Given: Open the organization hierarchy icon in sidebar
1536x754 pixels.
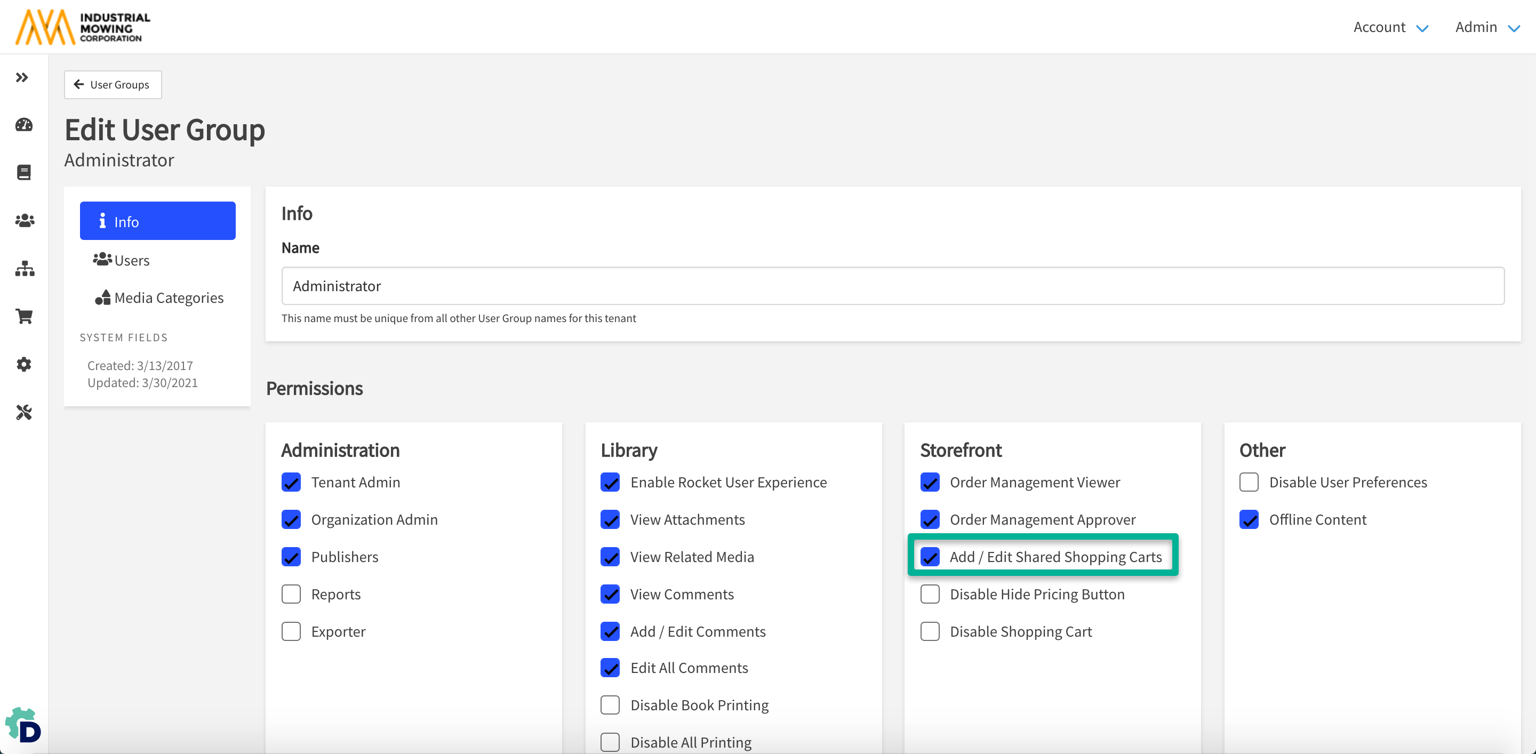Looking at the screenshot, I should click(24, 269).
